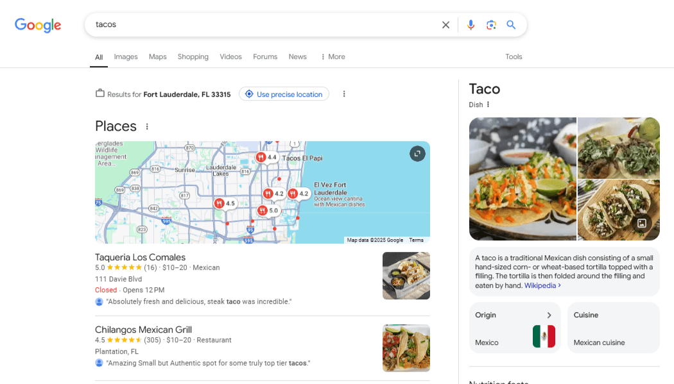The image size is (674, 384).
Task: Open the Wikipedia link
Action: (542, 285)
